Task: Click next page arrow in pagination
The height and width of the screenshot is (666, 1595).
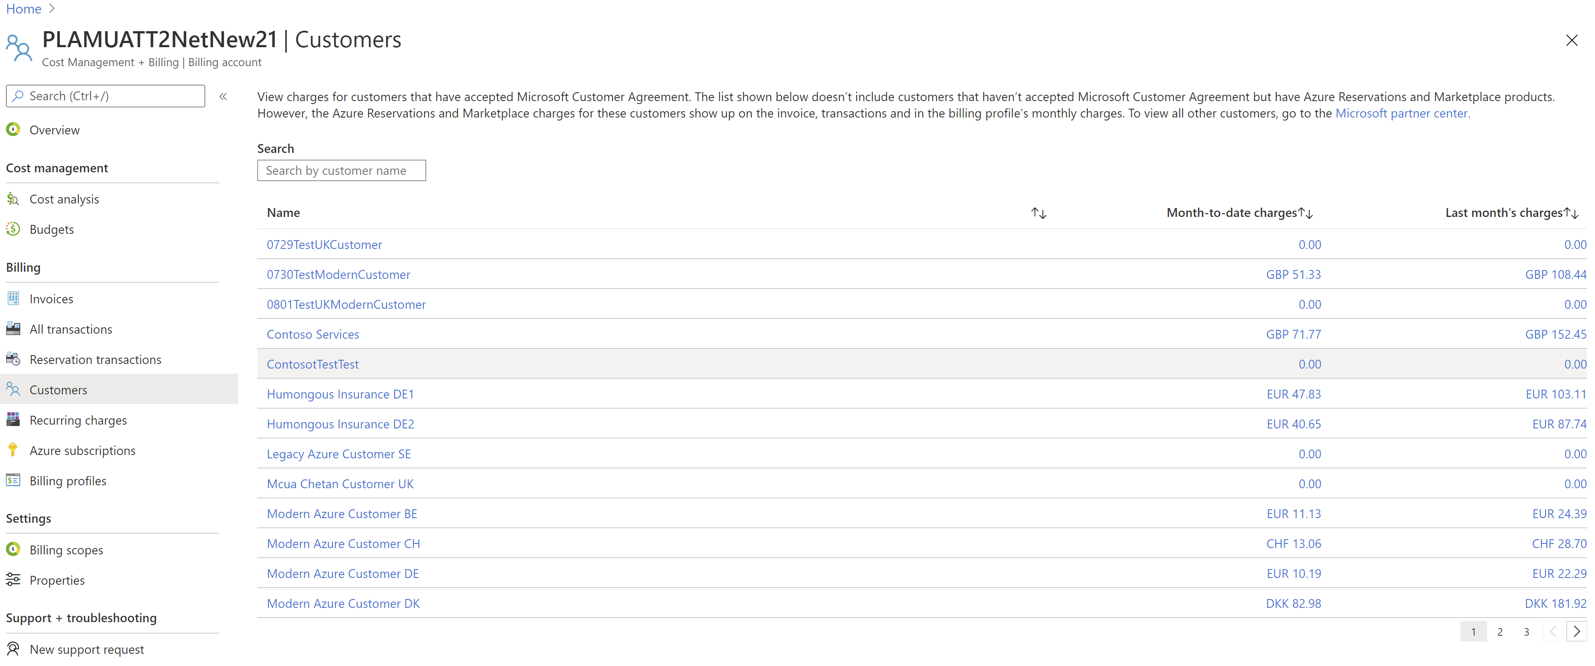Action: [x=1576, y=632]
